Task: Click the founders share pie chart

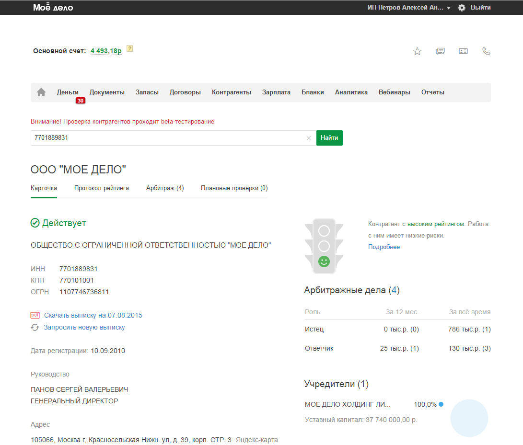Action: (x=469, y=418)
